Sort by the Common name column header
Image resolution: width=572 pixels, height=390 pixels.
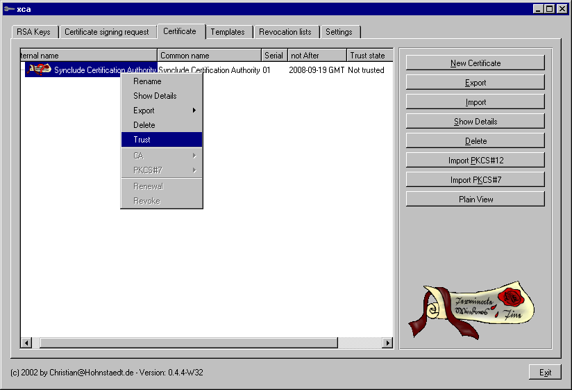[x=209, y=56]
